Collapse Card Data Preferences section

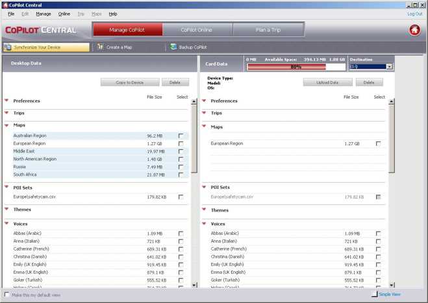pyautogui.click(x=204, y=101)
